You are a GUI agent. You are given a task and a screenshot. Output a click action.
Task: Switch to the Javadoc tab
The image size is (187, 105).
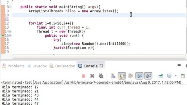37,66
